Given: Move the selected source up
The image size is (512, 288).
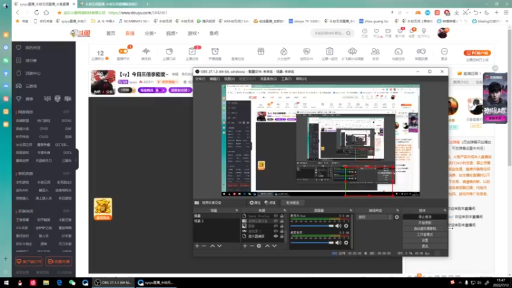Looking at the screenshot, I should tap(267, 246).
